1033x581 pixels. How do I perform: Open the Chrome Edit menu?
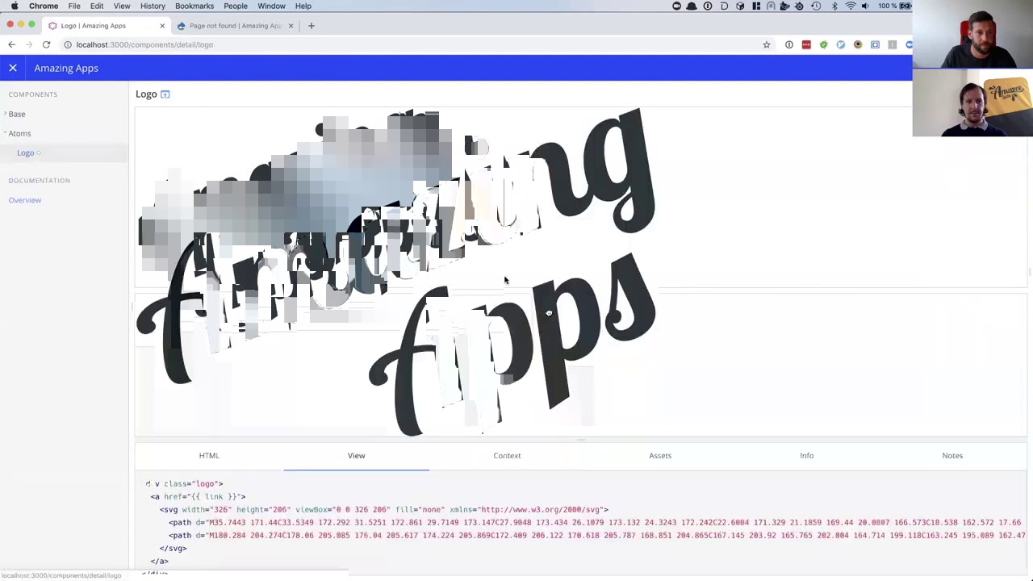[97, 6]
